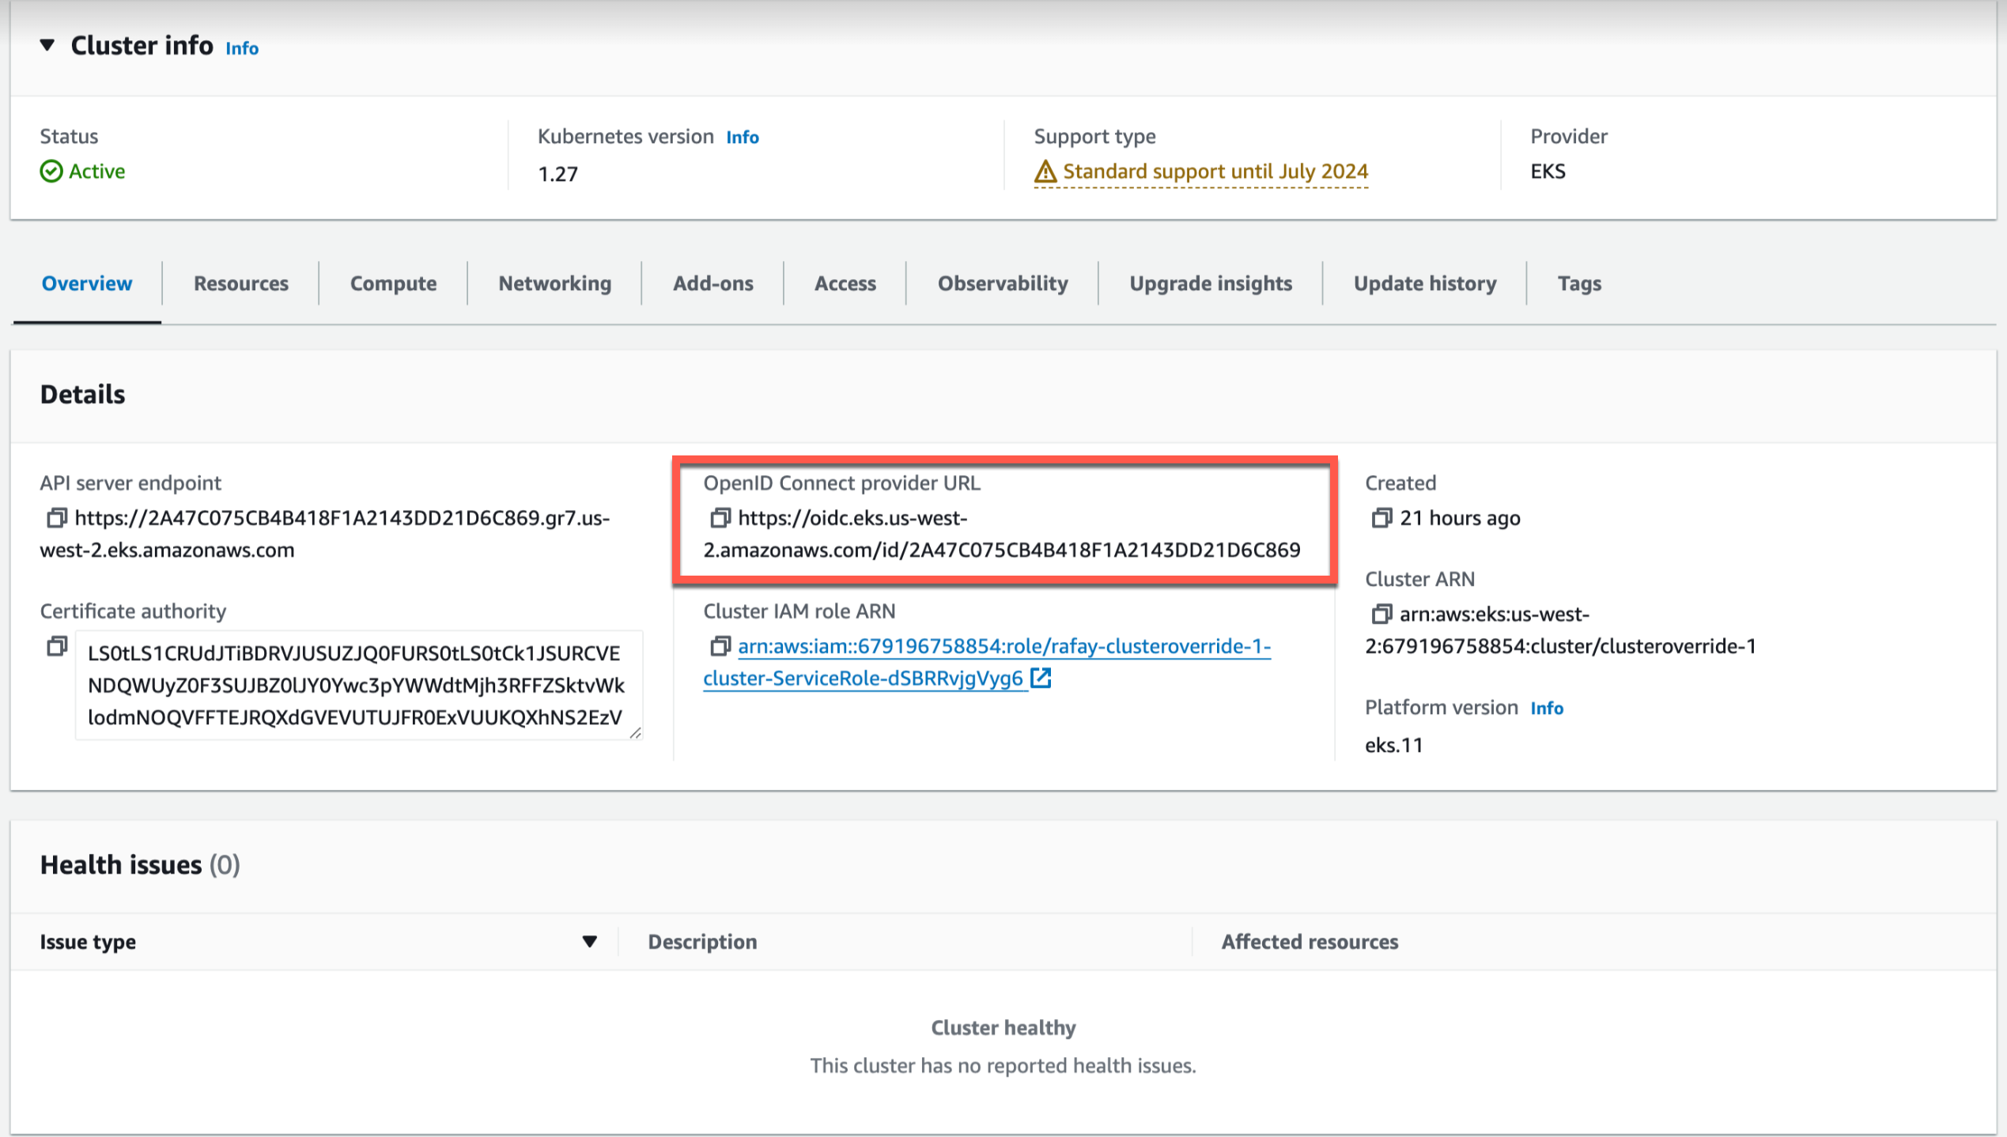Screen dimensions: 2007x1137
Task: Click the platform version value eks.11
Action: click(1393, 745)
